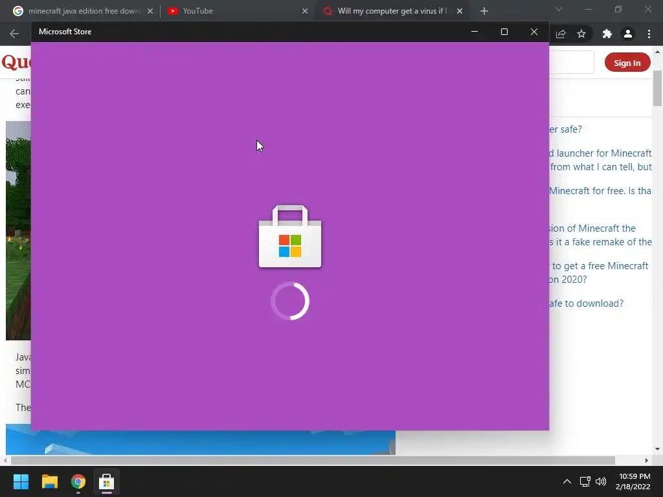Open related link 'sion of Minecraft the'
The width and height of the screenshot is (663, 497).
pyautogui.click(x=600, y=235)
